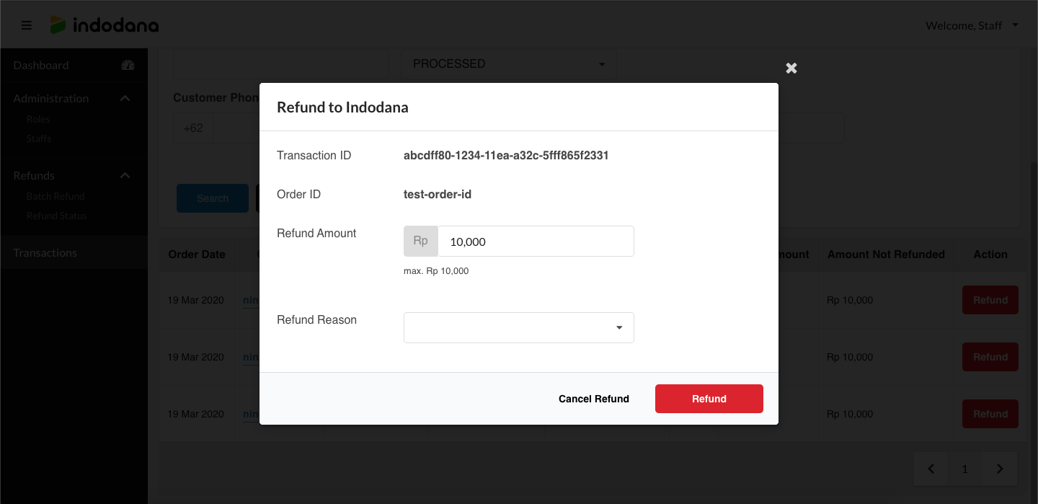The width and height of the screenshot is (1038, 504).
Task: Click the Transaction ID value abcdff80-1234-11ea-a32c-5fff865f2331
Action: pos(506,155)
